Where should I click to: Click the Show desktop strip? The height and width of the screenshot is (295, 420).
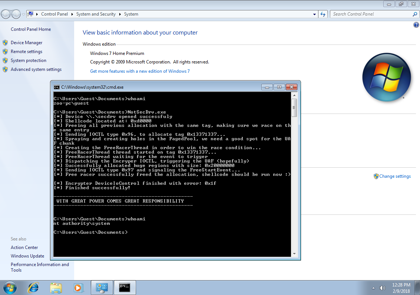point(418,288)
